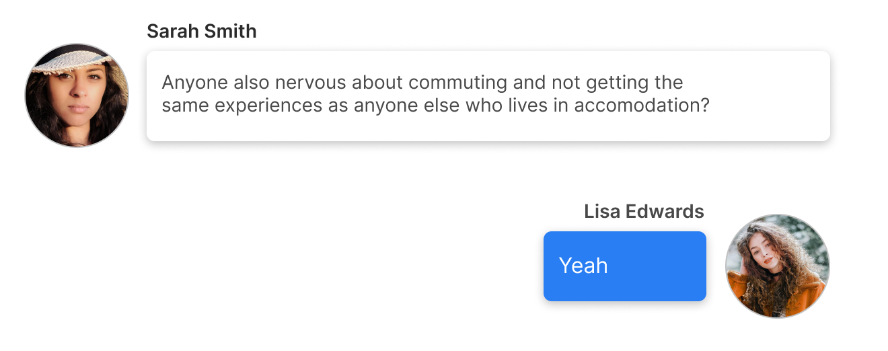
Task: Click the word "commuting" in Sarah's message
Action: [457, 83]
